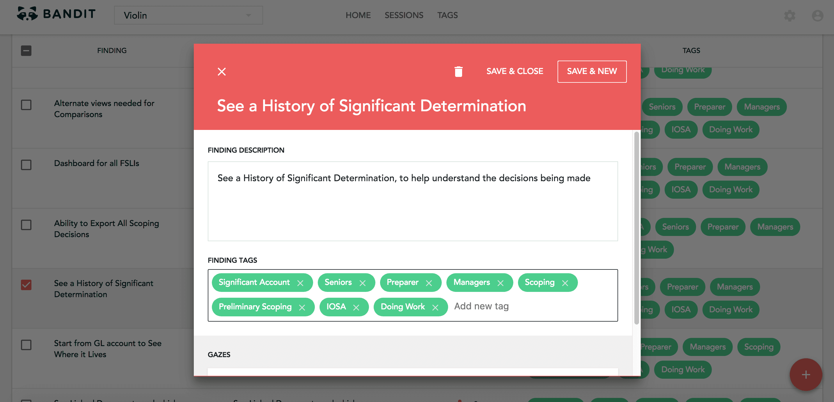Open the Dashboard for all FSLIs finding
Viewport: 834px width, 402px height.
pos(97,163)
